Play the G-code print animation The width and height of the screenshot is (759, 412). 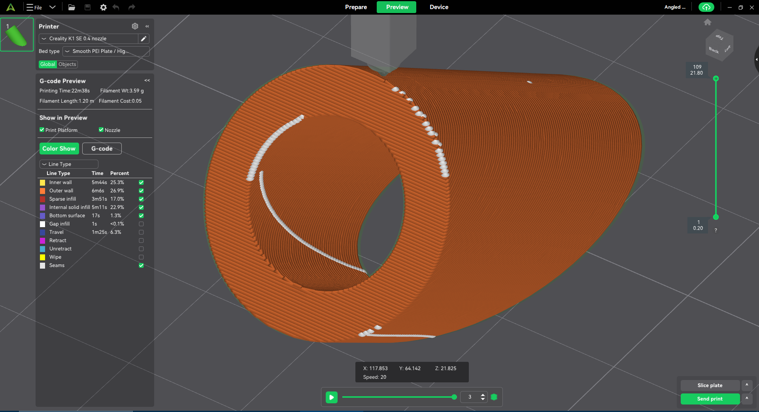coord(332,397)
